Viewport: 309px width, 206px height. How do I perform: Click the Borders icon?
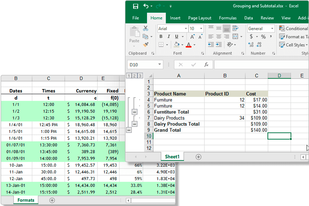click(x=161, y=45)
